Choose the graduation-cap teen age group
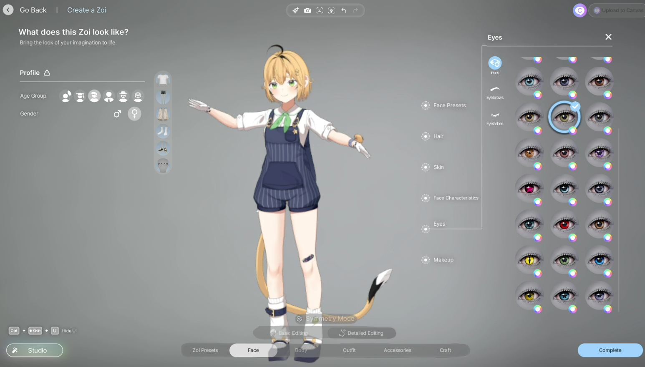The height and width of the screenshot is (367, 645). 80,96
